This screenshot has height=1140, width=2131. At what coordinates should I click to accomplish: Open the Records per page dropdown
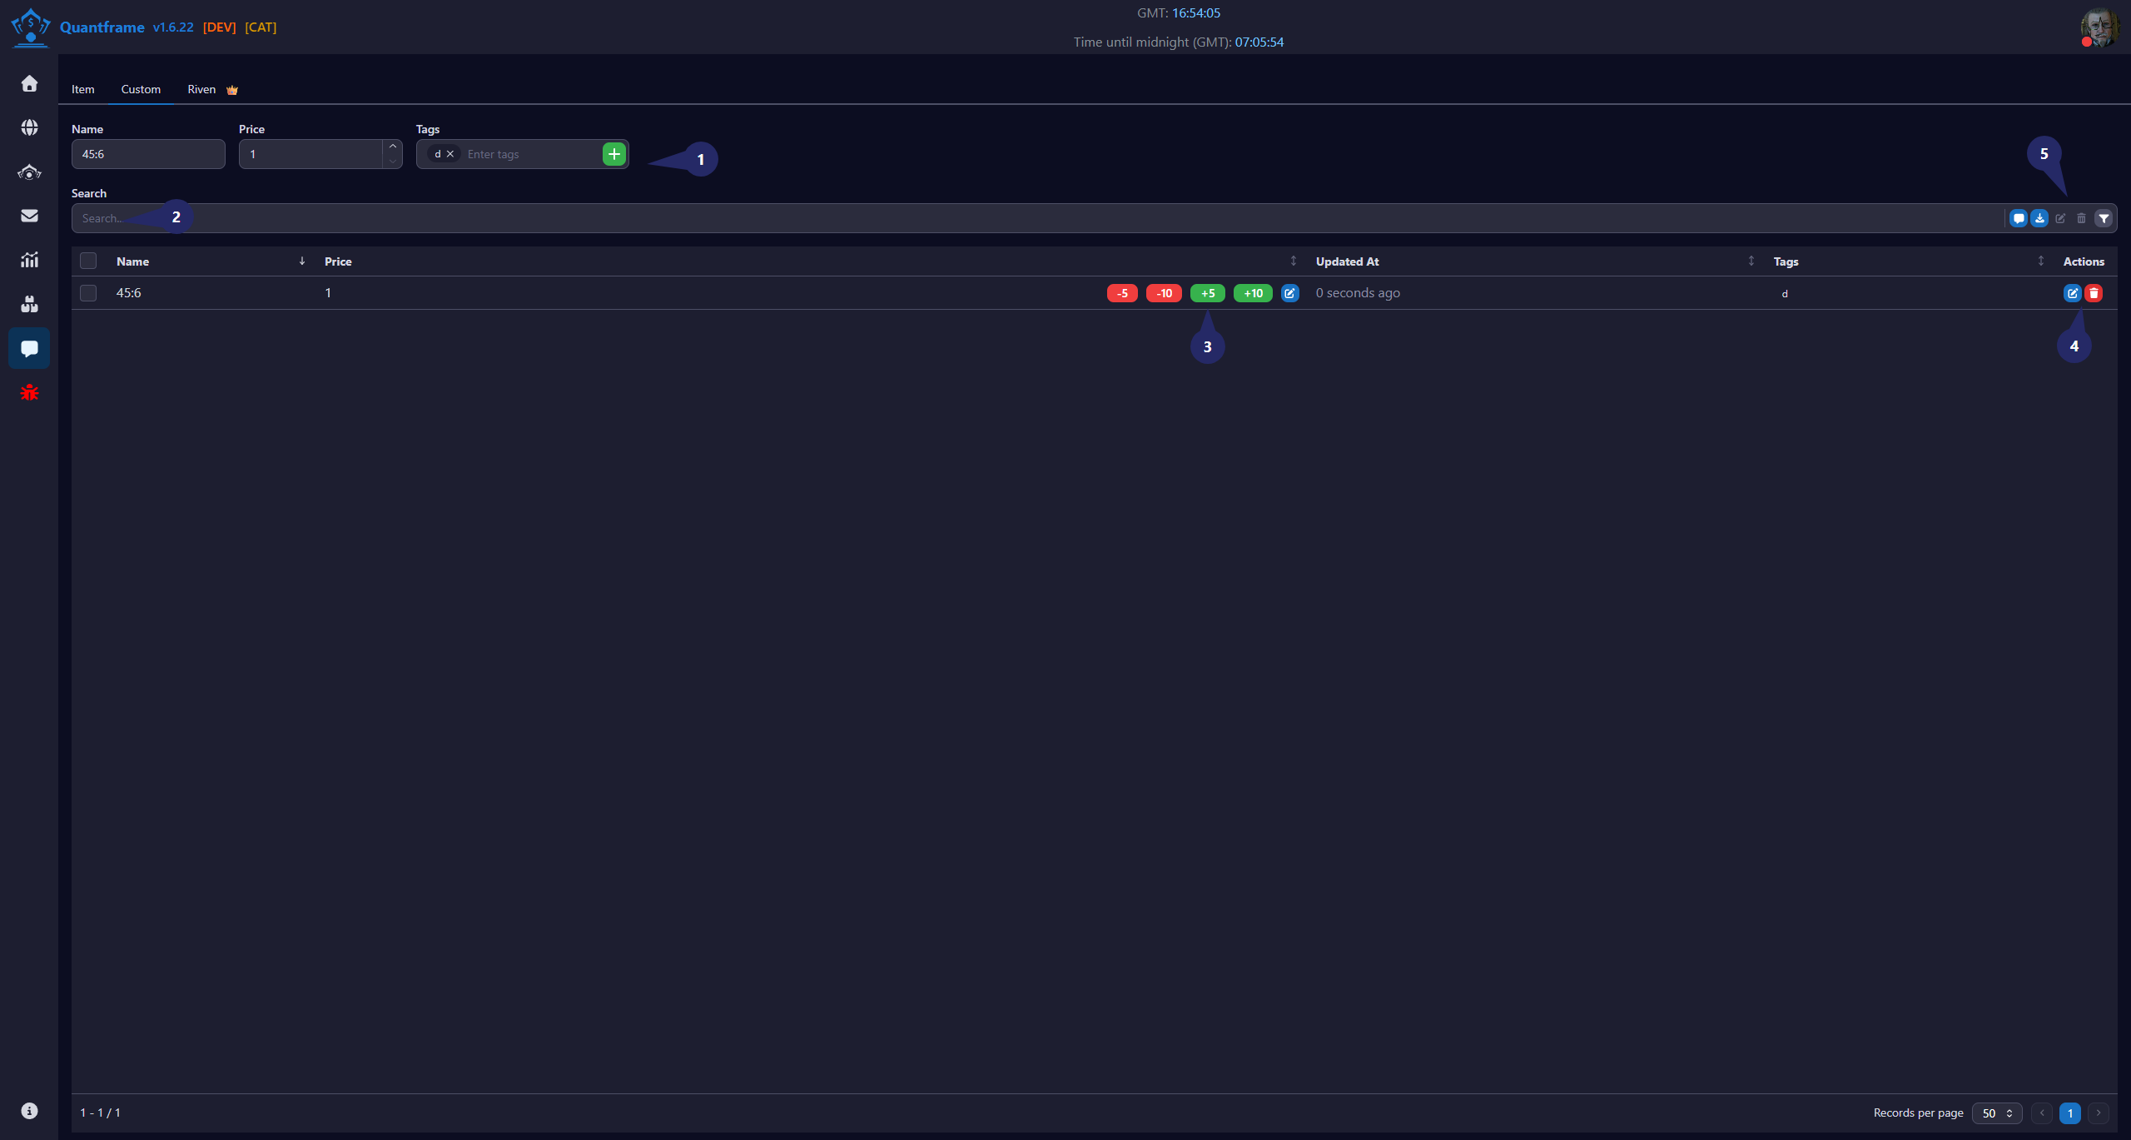(x=1996, y=1113)
